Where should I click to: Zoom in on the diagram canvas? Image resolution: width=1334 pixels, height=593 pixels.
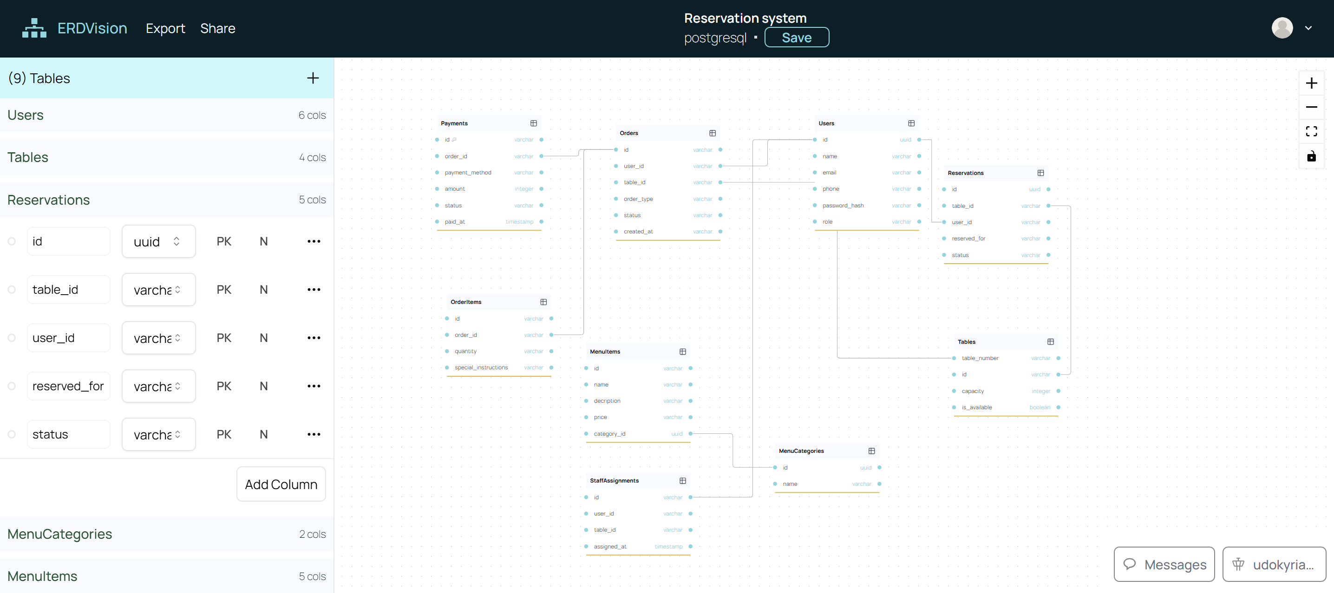point(1311,83)
